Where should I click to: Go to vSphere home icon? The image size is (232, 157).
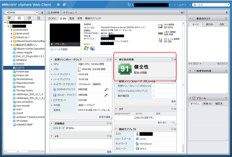click(58, 5)
